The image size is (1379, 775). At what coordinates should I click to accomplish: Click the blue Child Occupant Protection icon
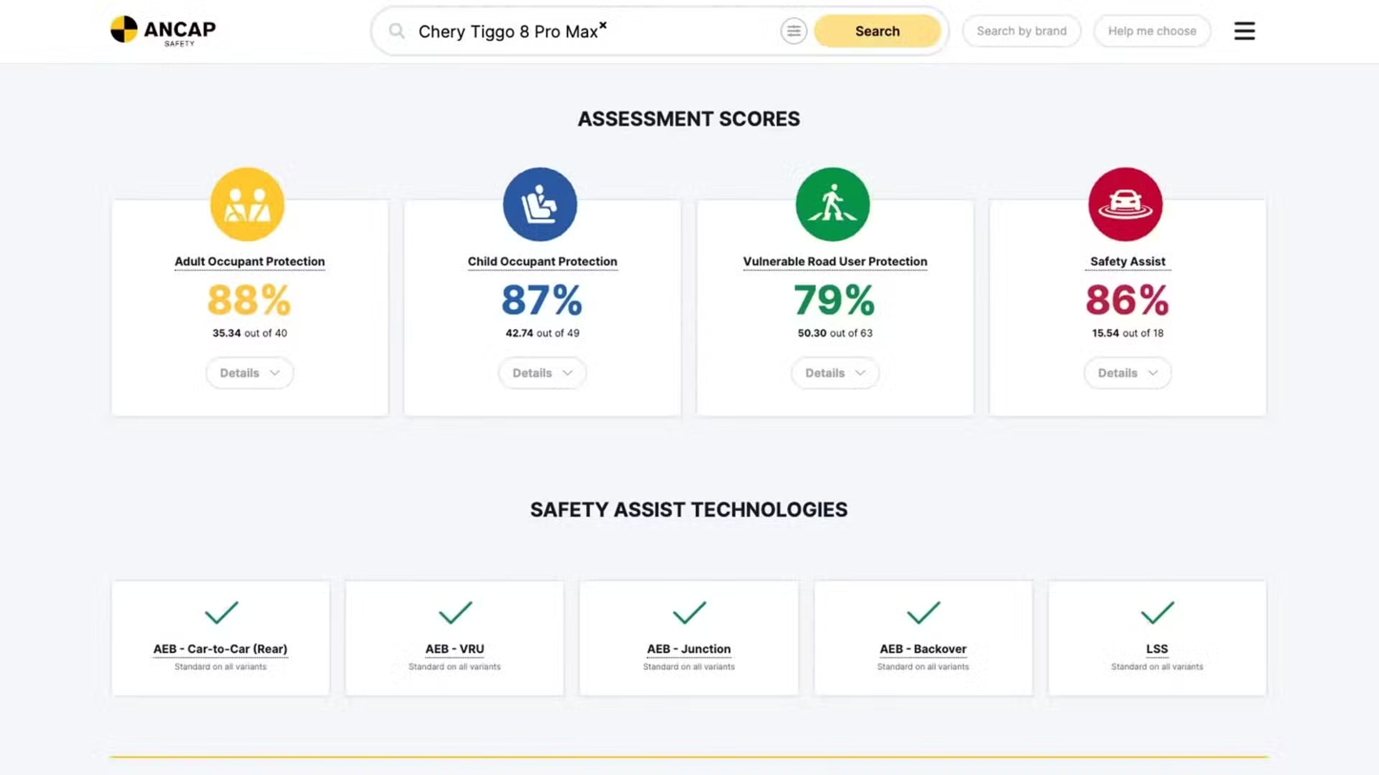[540, 204]
